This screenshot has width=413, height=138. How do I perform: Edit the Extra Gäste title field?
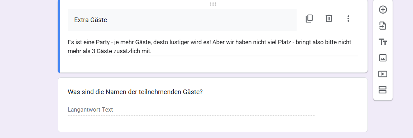click(182, 20)
